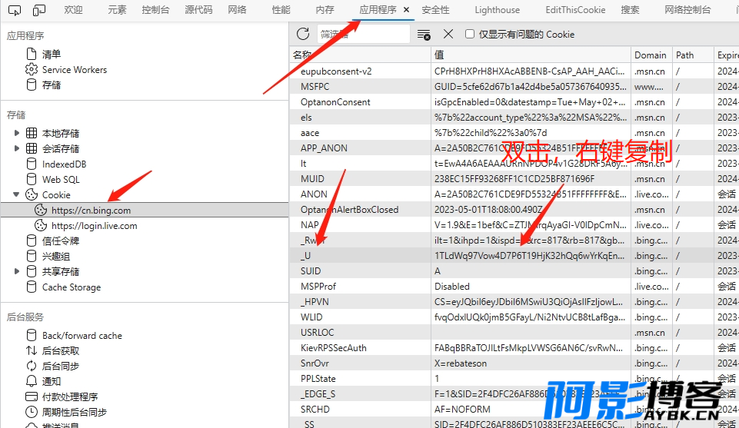
Task: Click the Web SQL database icon
Action: click(31, 179)
